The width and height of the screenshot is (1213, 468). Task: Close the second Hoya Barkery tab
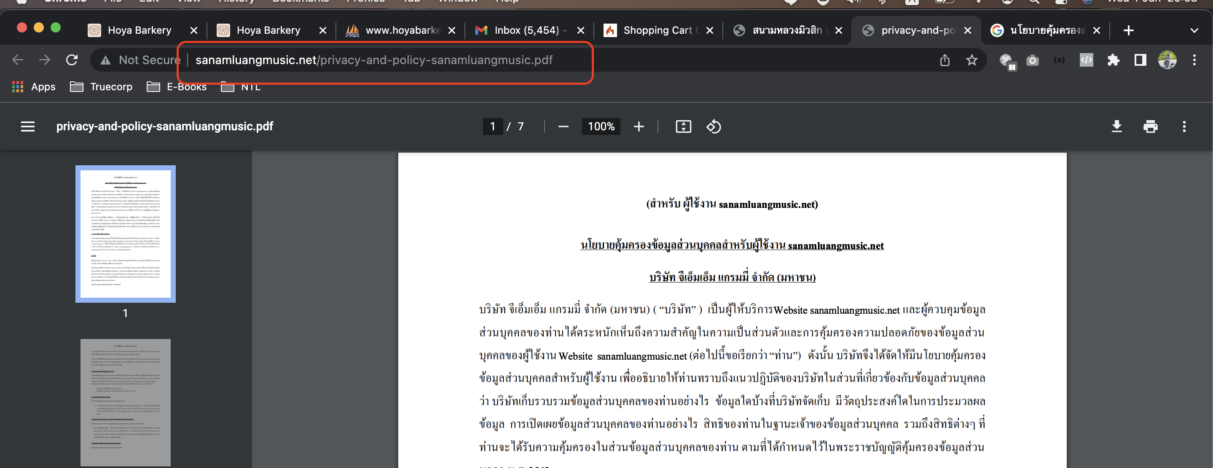322,31
